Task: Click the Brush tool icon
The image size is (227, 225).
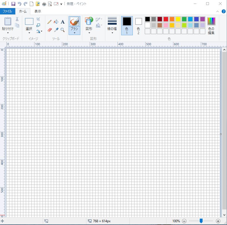Action: point(74,21)
